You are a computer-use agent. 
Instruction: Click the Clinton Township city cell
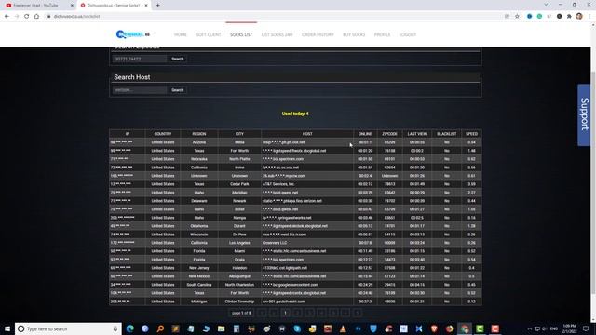[x=239, y=301]
